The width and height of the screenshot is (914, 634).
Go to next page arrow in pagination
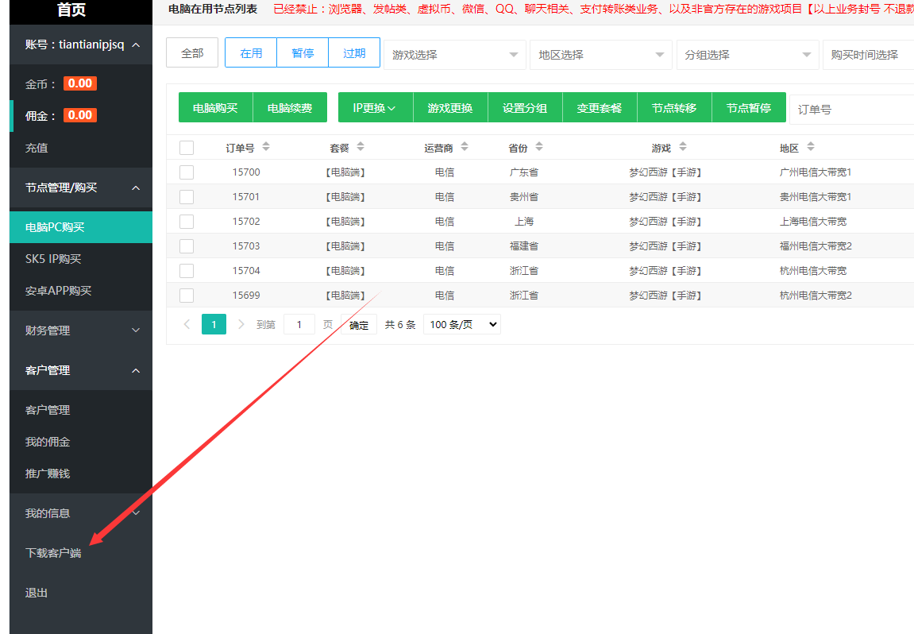241,324
